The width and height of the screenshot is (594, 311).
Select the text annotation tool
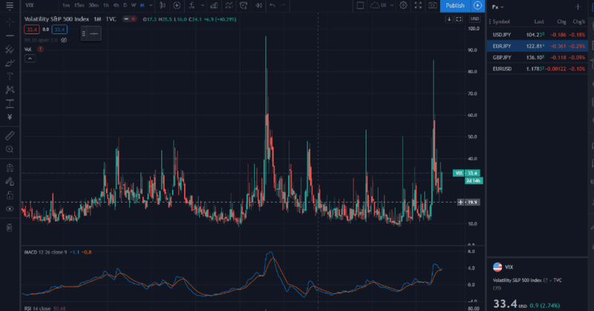(x=10, y=76)
